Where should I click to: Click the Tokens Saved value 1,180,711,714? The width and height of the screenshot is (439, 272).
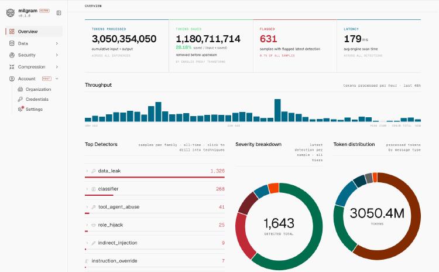pyautogui.click(x=208, y=39)
